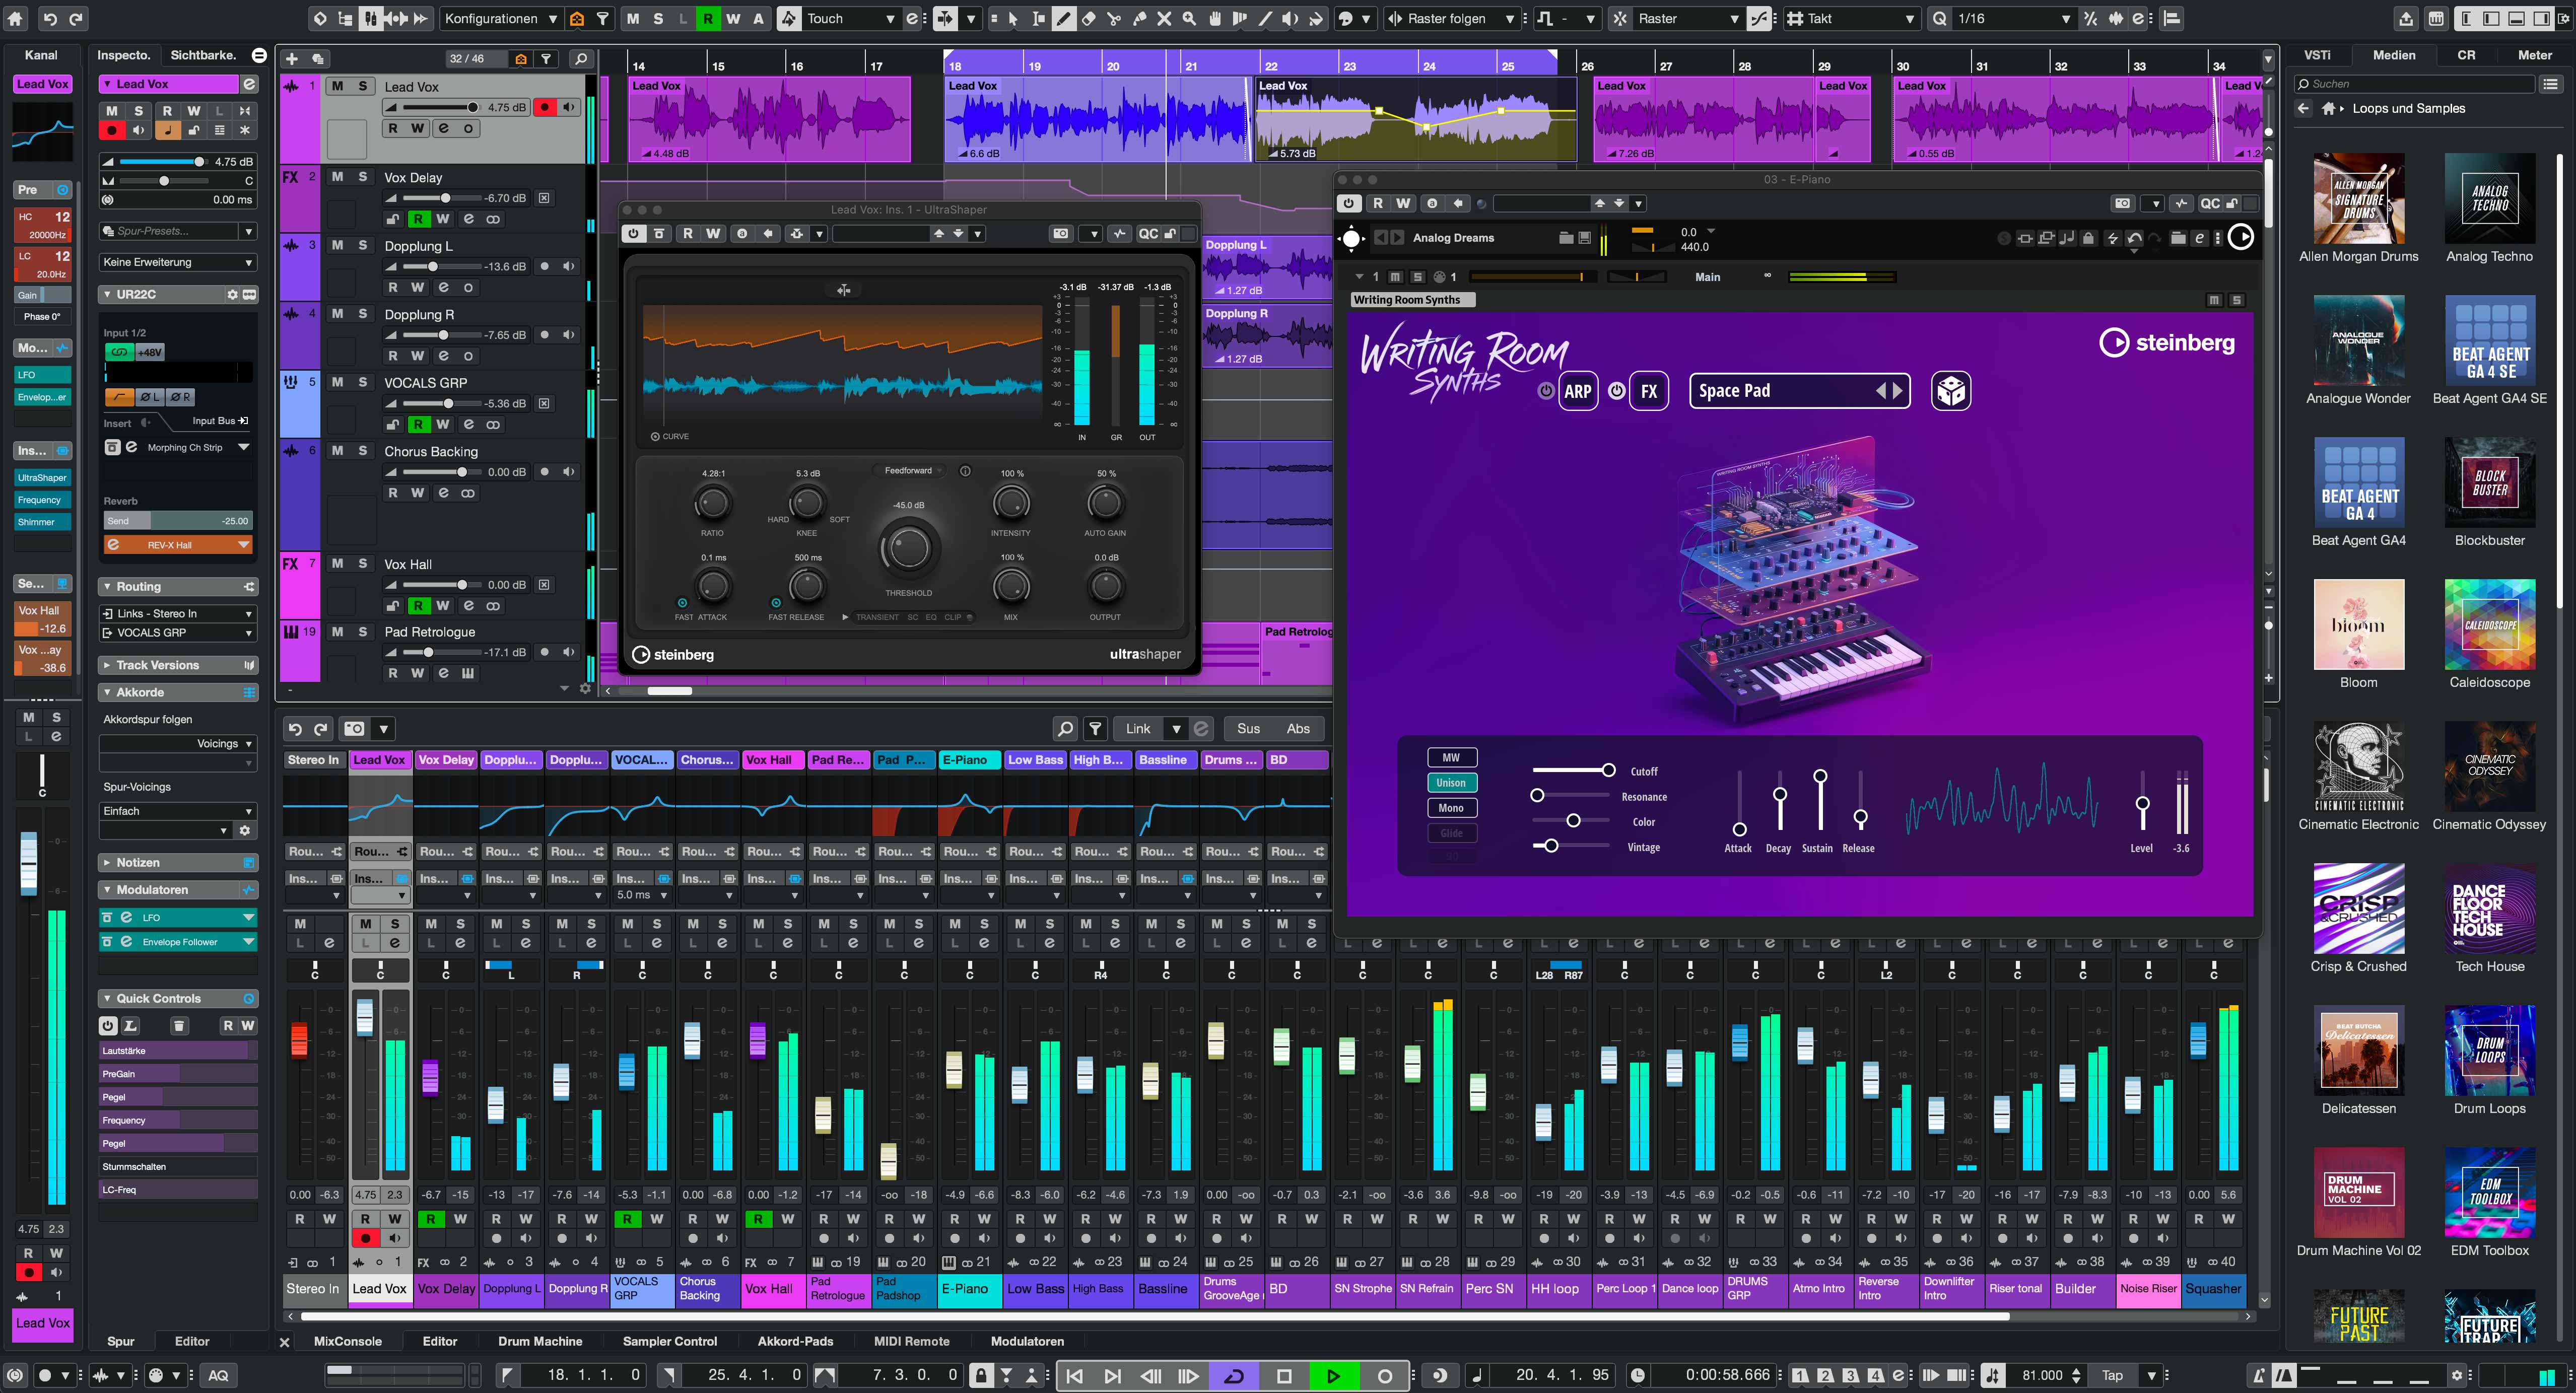Click the FX button in Writing Room Synths
The height and width of the screenshot is (1393, 2576).
click(x=1649, y=391)
